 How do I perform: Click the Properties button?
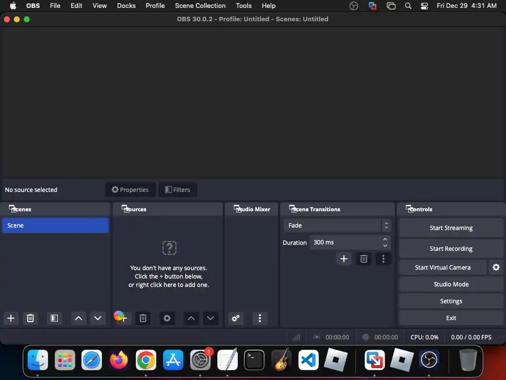(x=130, y=190)
